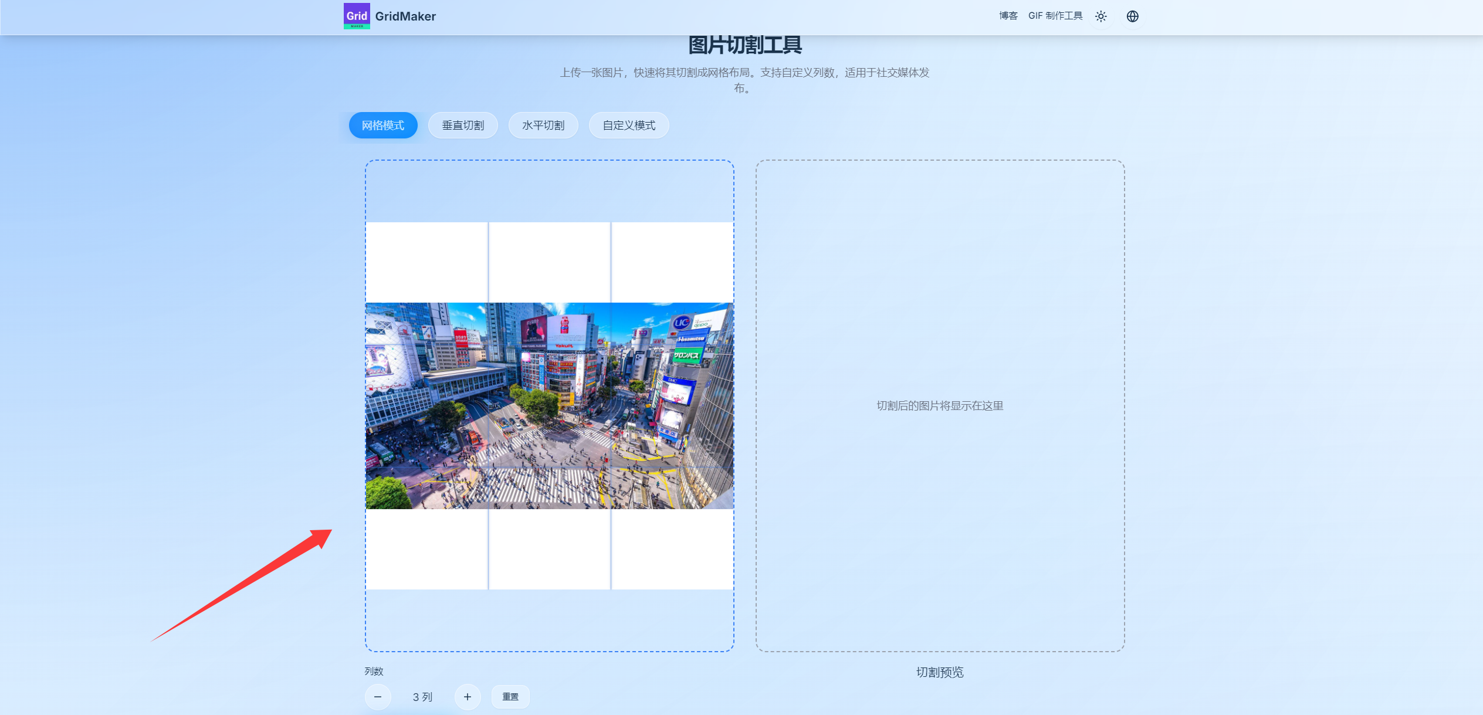Click the GridMaker site name text

(406, 16)
